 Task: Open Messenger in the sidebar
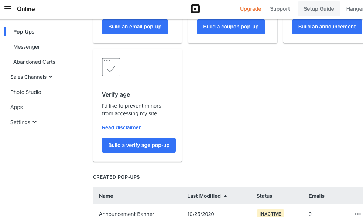pos(27,47)
